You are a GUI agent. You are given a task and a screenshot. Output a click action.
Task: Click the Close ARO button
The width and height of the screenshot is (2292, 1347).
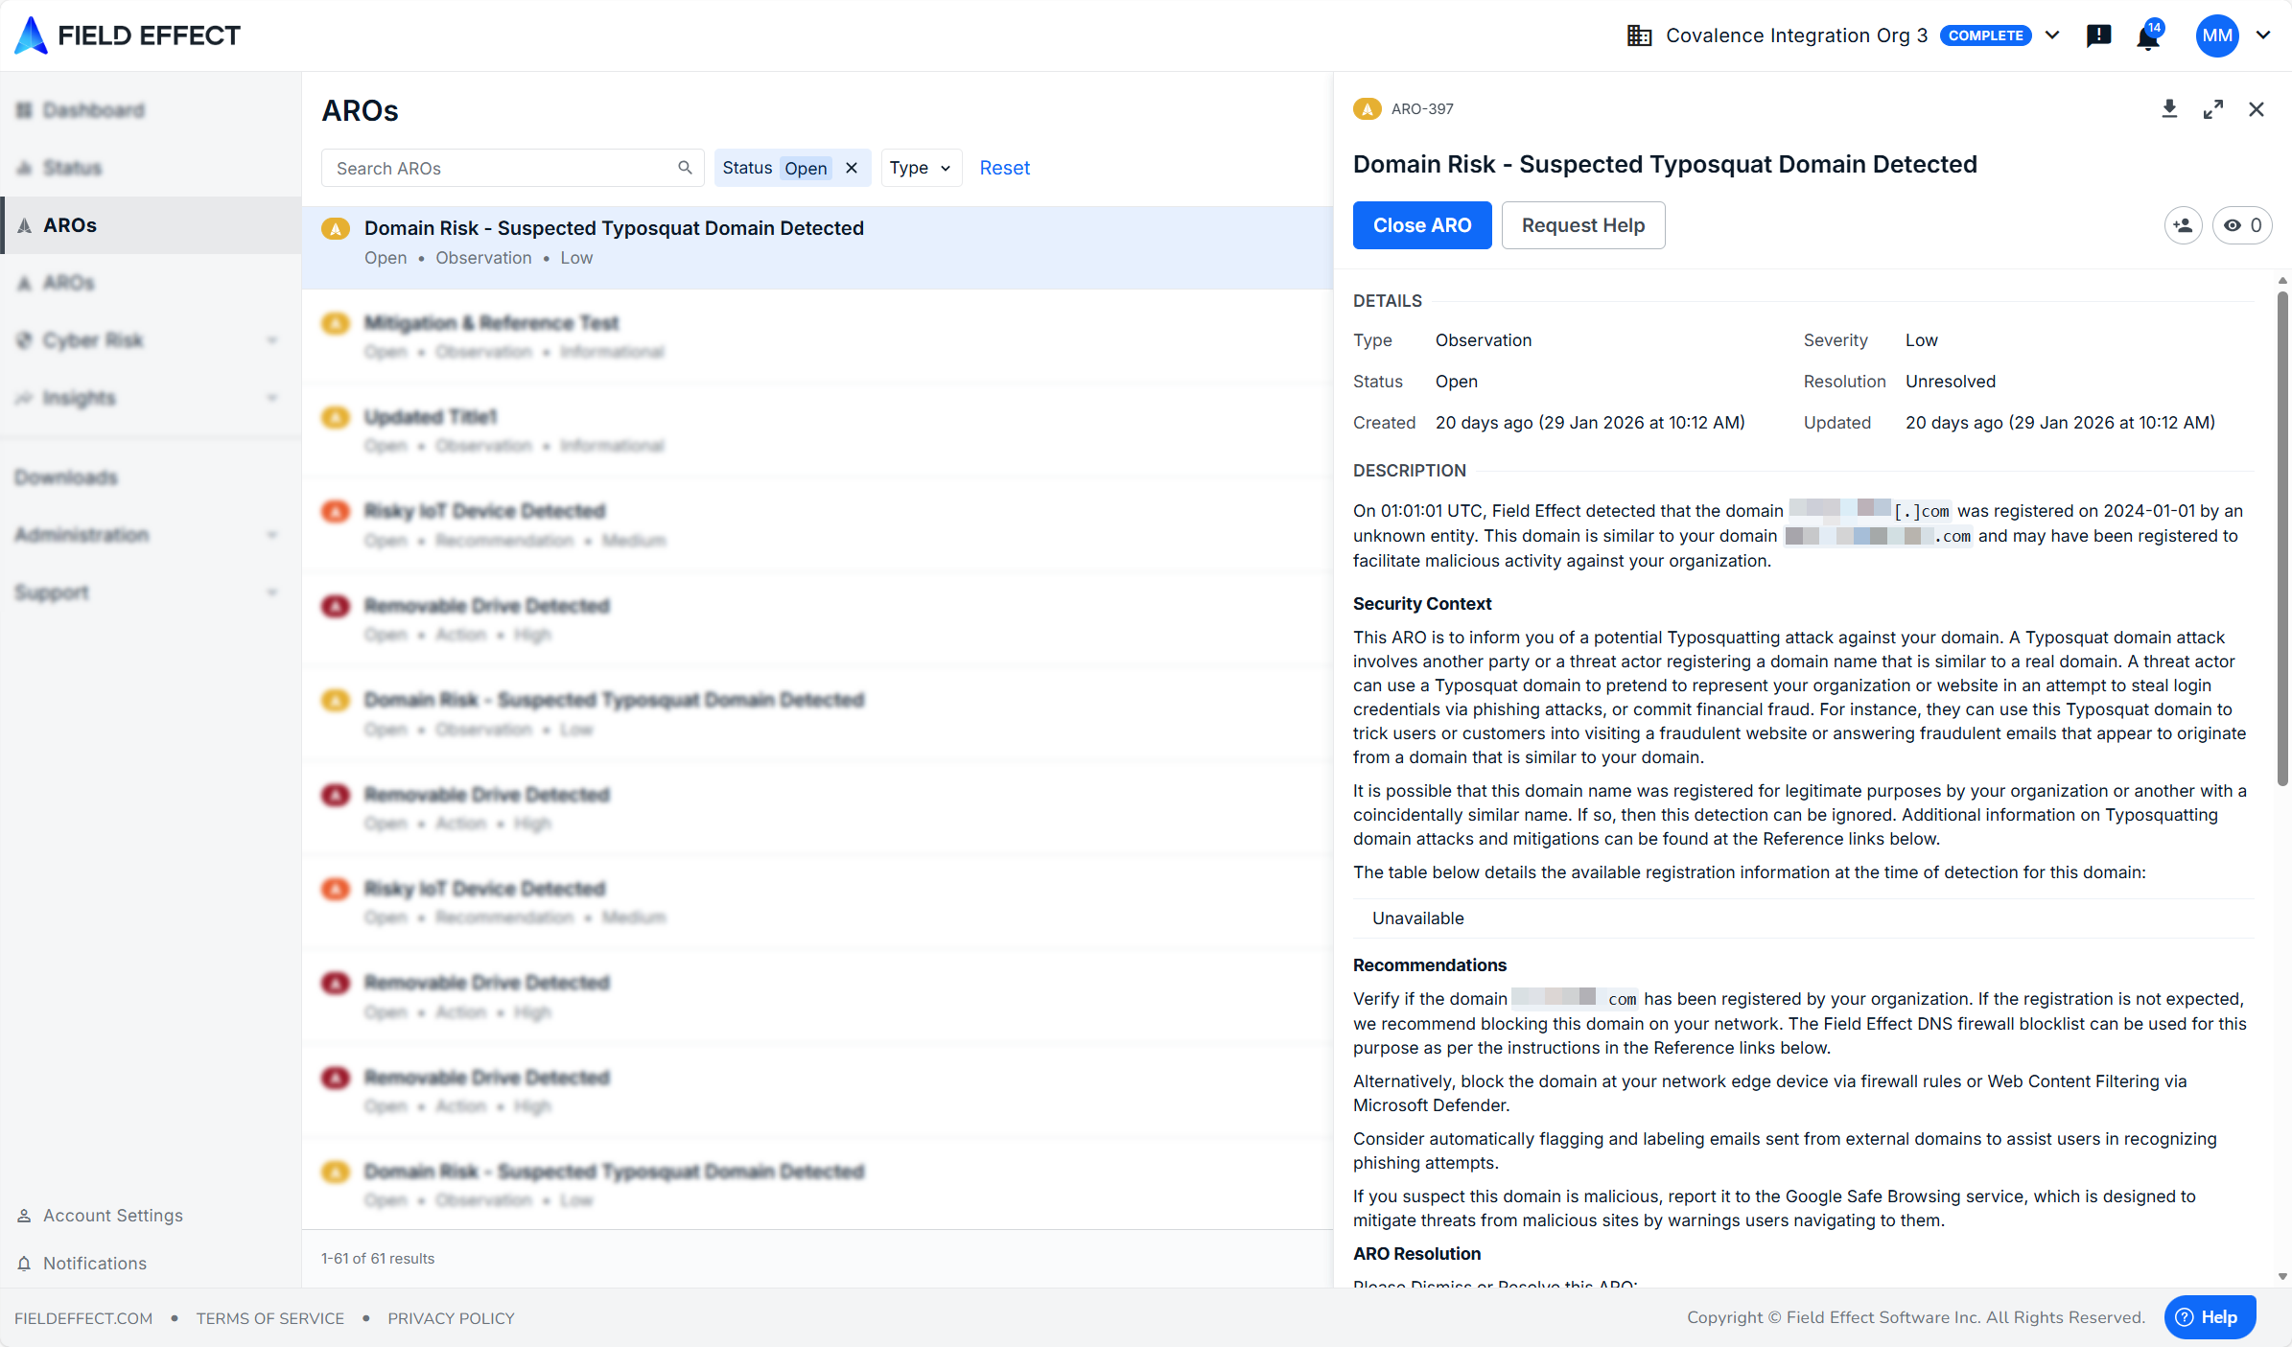tap(1422, 225)
